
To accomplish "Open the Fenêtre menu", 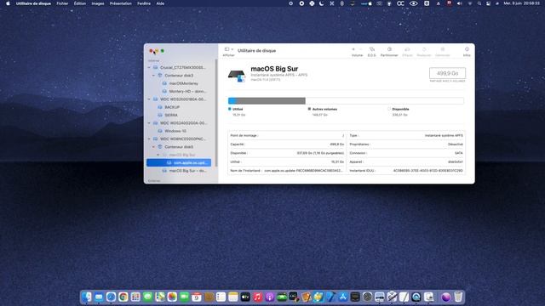I will click(144, 3).
